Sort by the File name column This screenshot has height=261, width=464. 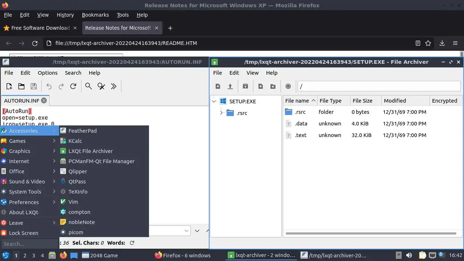click(300, 101)
